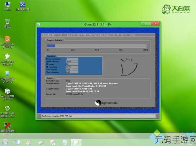Click the 100% mark under progress bar
This screenshot has height=146, width=196.
point(145,50)
